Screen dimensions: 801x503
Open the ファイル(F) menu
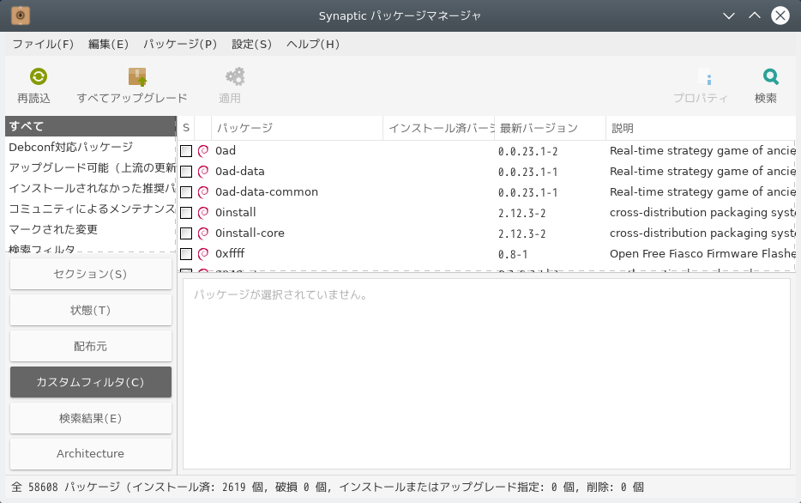click(x=43, y=44)
